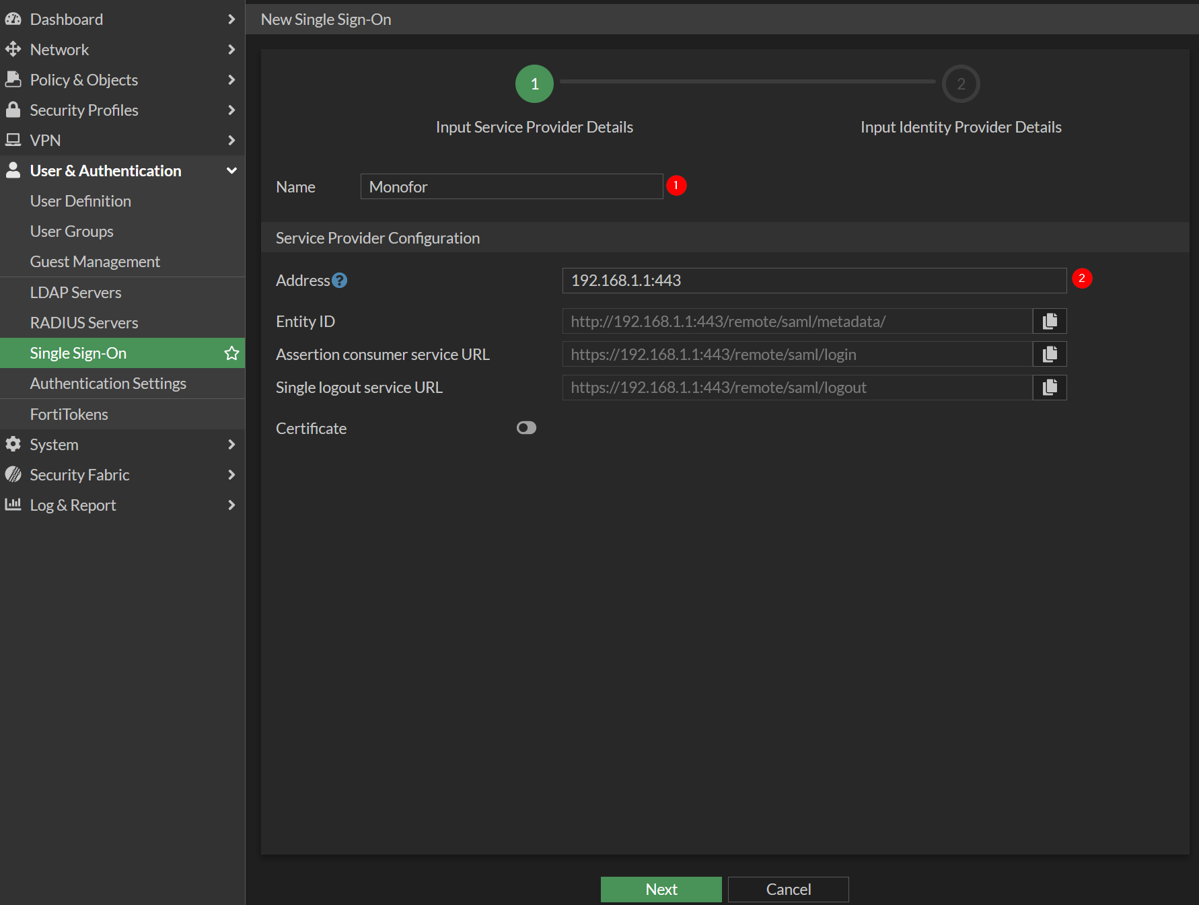Click the System gear icon
The image size is (1199, 905).
point(13,444)
